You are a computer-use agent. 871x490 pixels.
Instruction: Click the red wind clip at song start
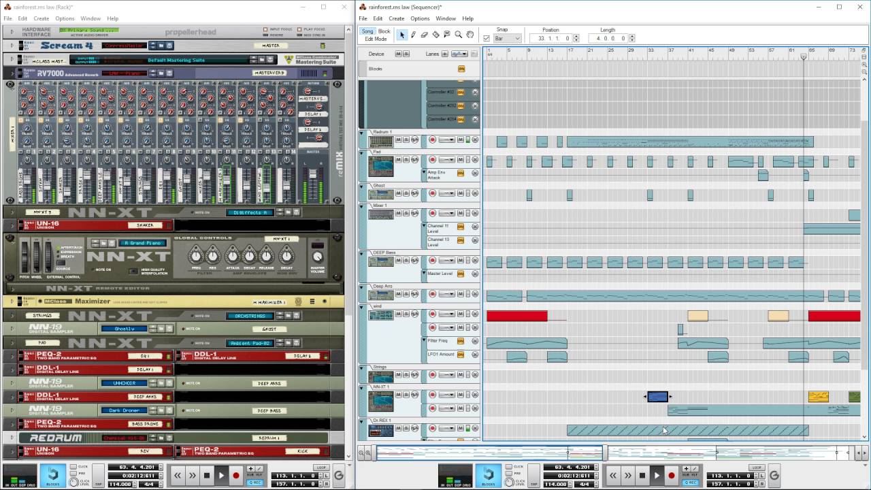click(517, 316)
